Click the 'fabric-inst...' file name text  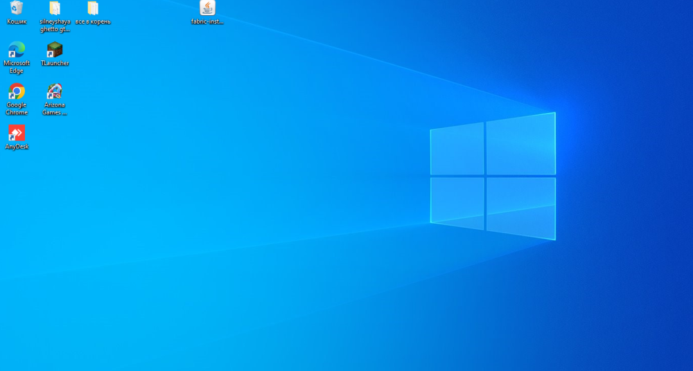tap(208, 21)
